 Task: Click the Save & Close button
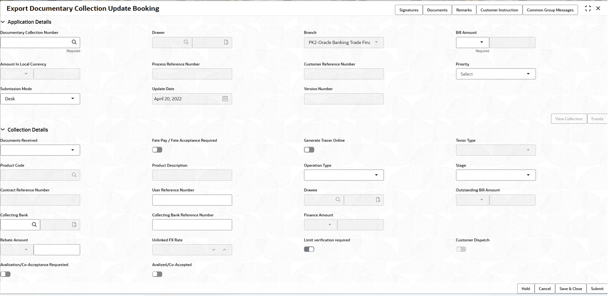point(571,288)
